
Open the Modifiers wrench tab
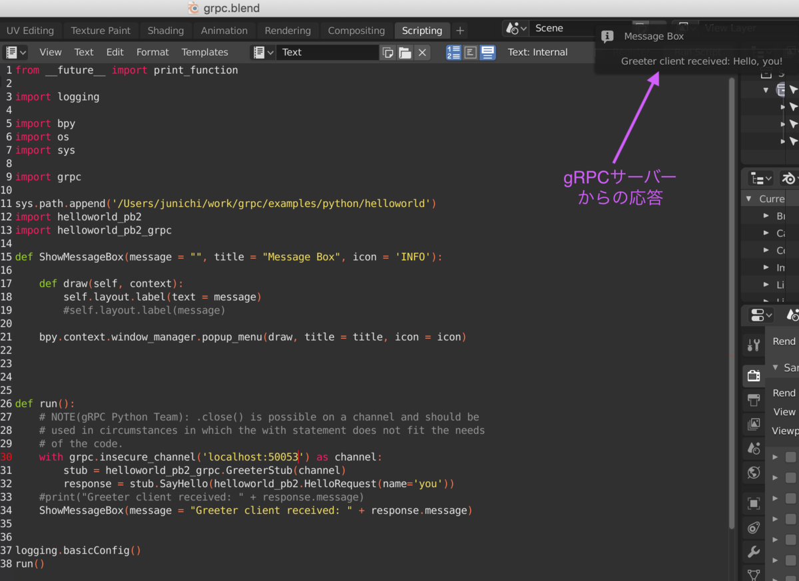pyautogui.click(x=754, y=552)
